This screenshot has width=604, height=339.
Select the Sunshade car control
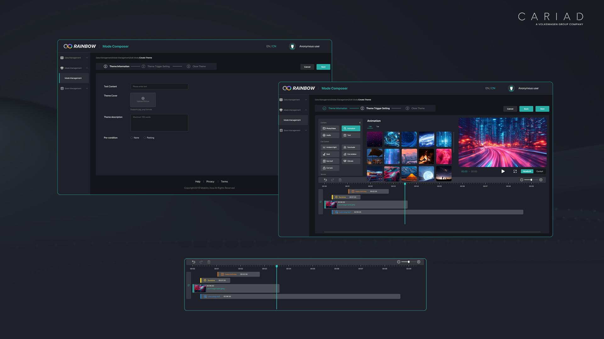coord(351,147)
